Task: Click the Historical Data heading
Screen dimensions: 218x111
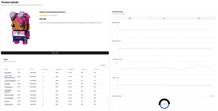Action: point(118,12)
